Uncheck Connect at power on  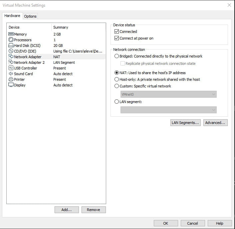coord(117,38)
